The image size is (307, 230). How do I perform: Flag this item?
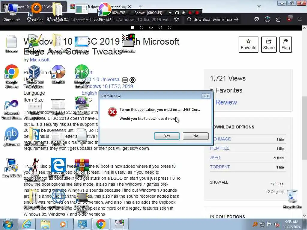285,45
